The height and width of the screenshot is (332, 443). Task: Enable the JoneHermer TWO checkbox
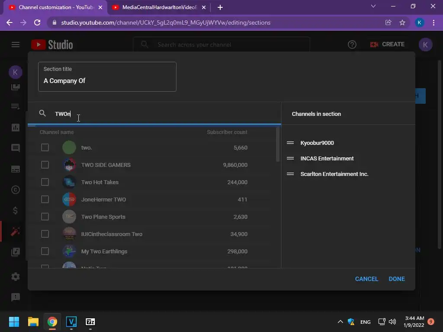45,200
